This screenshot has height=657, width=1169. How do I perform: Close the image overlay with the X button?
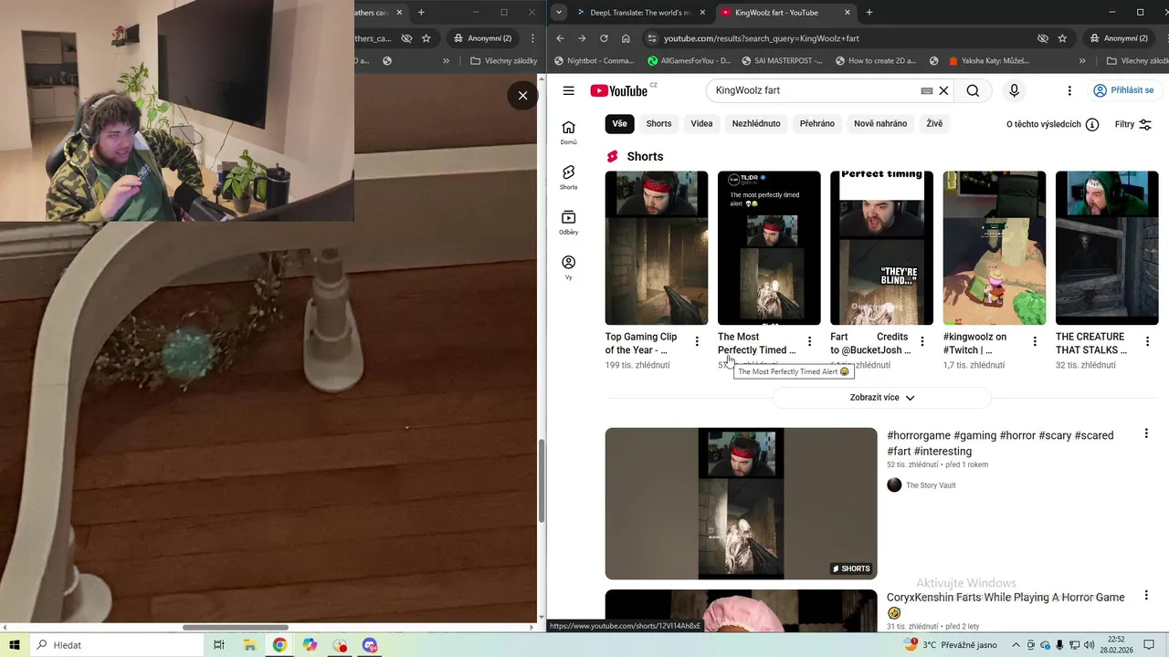522,95
